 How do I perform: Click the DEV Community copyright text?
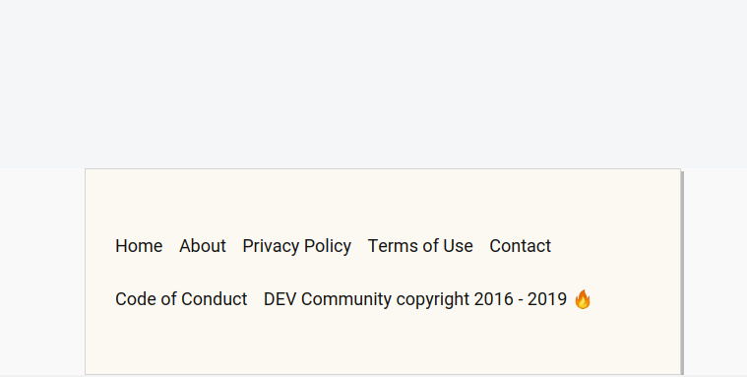pos(415,299)
